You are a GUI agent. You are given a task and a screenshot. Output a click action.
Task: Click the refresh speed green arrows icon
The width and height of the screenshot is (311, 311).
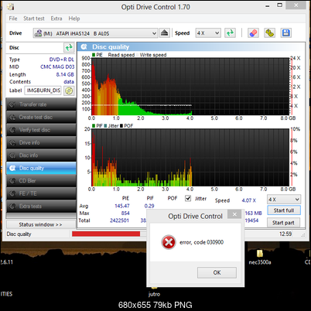(230, 33)
